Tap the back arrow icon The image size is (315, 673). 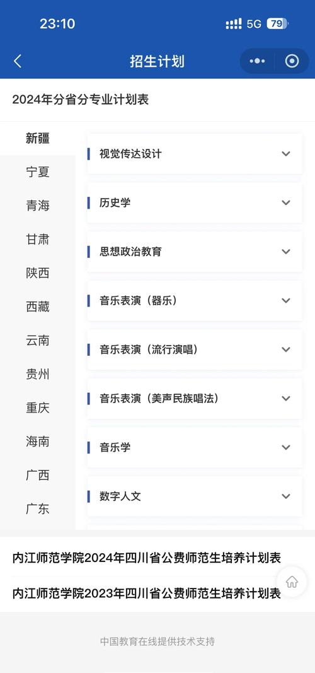18,61
